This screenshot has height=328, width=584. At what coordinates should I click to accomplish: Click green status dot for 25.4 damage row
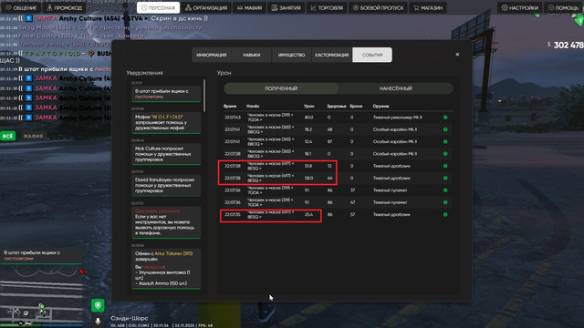445,215
